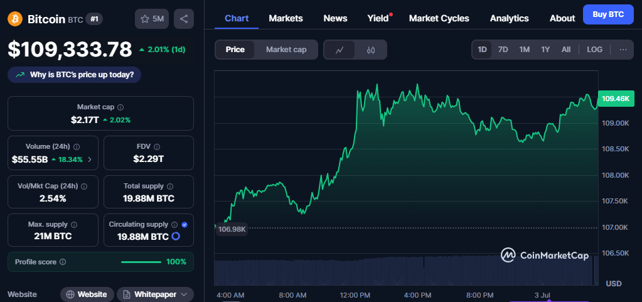Click the Profile score info icon

[x=63, y=262]
